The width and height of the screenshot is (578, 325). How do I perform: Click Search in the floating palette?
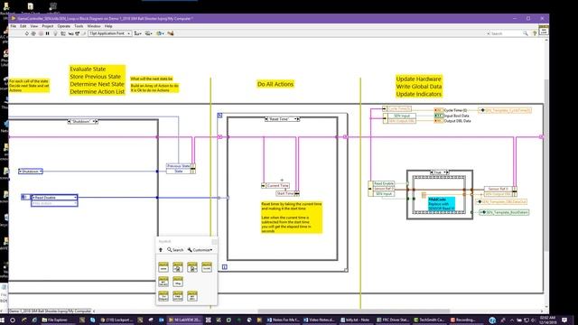[x=175, y=250]
